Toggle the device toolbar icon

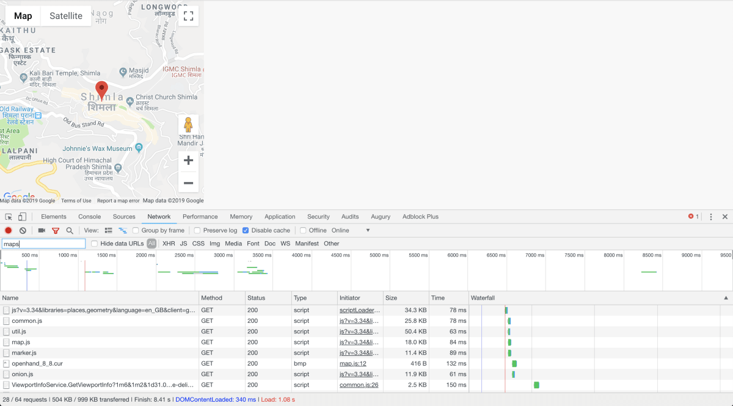22,217
